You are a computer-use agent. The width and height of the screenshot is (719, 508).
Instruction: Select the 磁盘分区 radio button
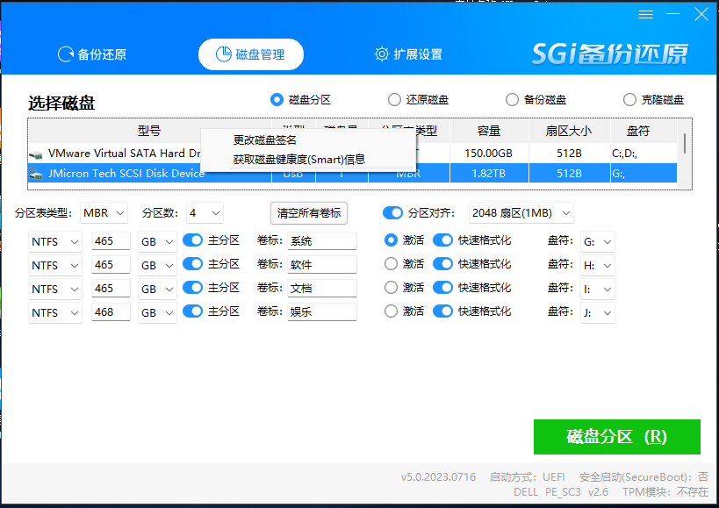pyautogui.click(x=277, y=99)
